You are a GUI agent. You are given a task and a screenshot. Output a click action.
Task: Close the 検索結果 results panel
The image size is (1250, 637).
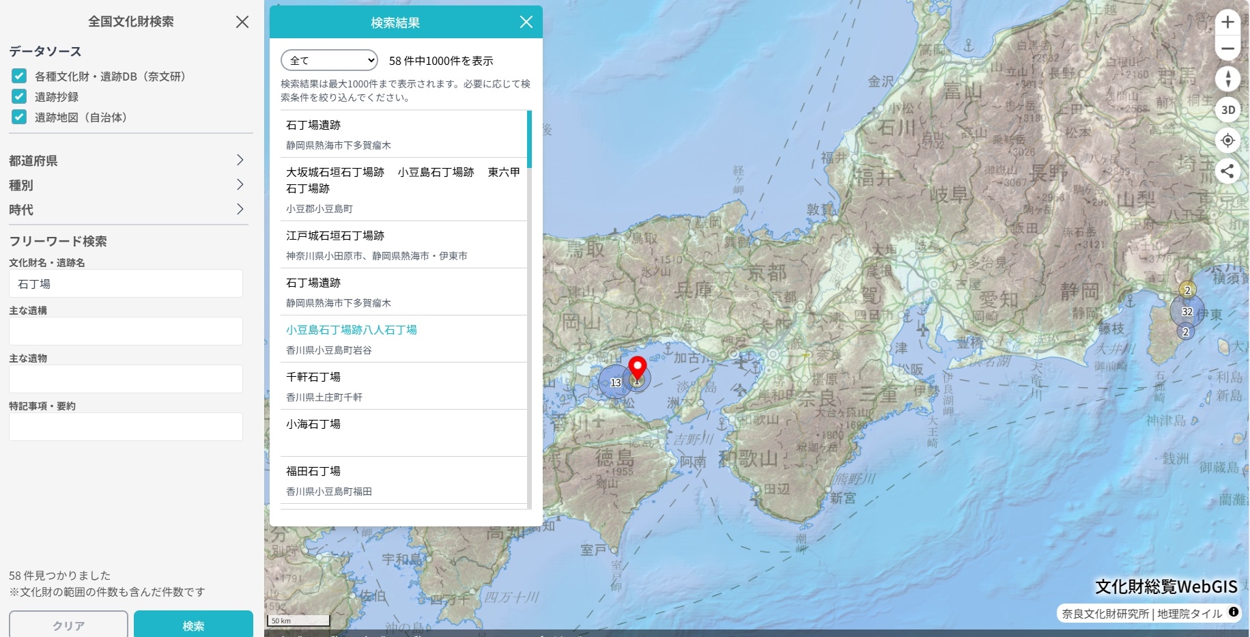526,22
